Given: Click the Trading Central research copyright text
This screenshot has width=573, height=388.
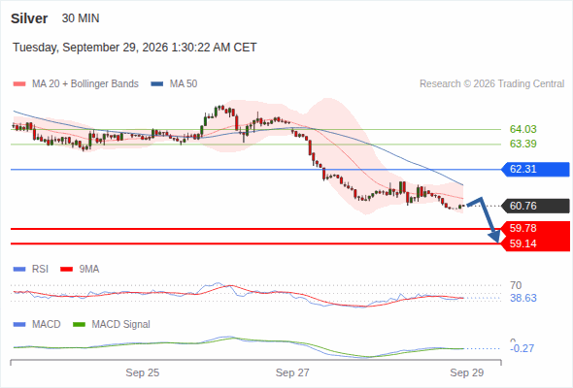Looking at the screenshot, I should point(491,84).
